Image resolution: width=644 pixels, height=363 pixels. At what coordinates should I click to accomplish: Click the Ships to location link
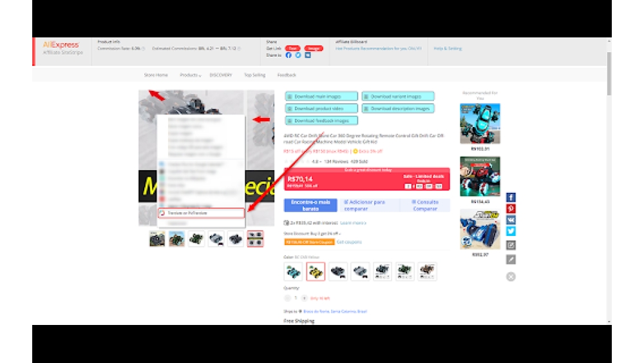coord(335,311)
